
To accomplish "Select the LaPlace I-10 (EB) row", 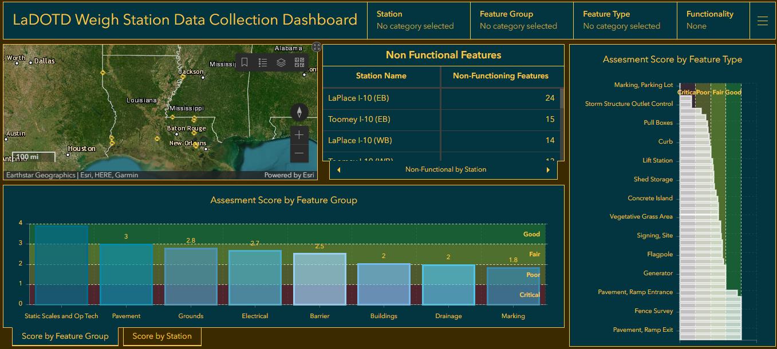I will (x=441, y=98).
